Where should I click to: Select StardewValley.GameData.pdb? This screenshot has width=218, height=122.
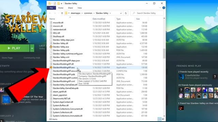click(x=66, y=88)
